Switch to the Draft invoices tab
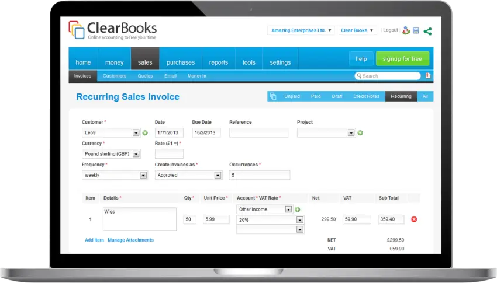Viewport: 497px width, 283px height. point(337,96)
